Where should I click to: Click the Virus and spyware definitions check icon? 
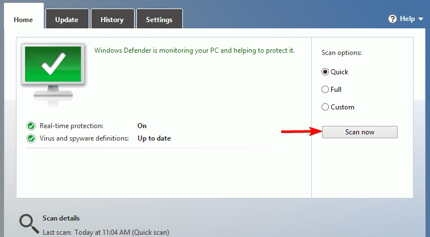[x=31, y=138]
